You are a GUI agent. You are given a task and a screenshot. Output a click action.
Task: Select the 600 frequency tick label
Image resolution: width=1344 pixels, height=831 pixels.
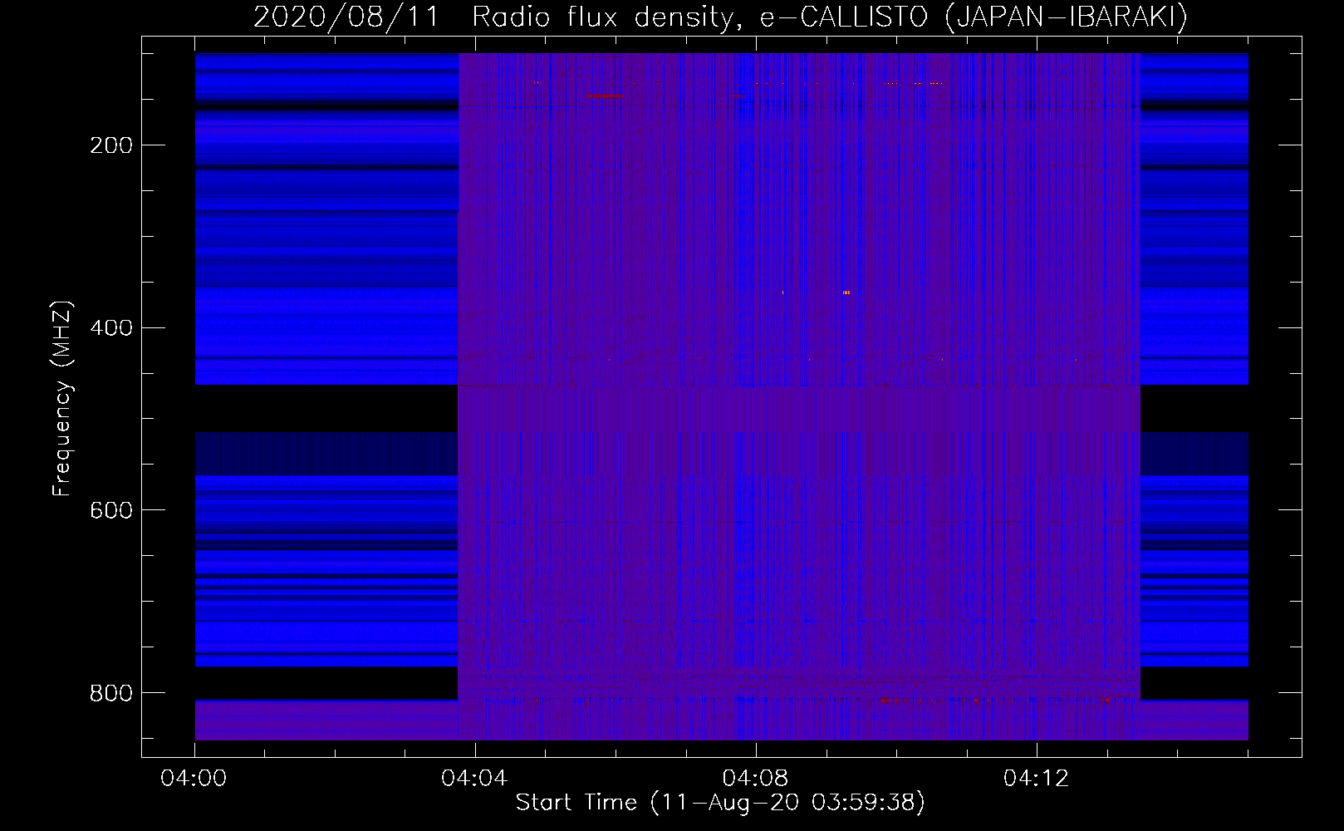tap(111, 510)
